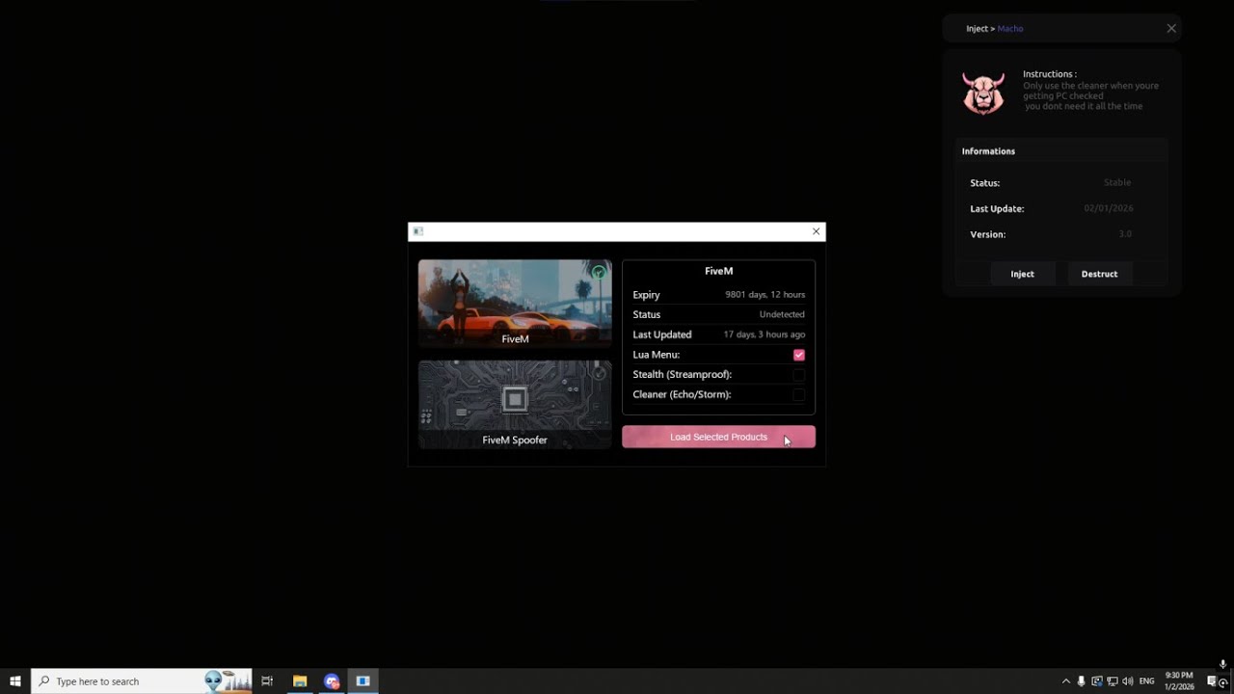Viewport: 1234px width, 694px height.
Task: Select the FiveM product card
Action: [515, 303]
